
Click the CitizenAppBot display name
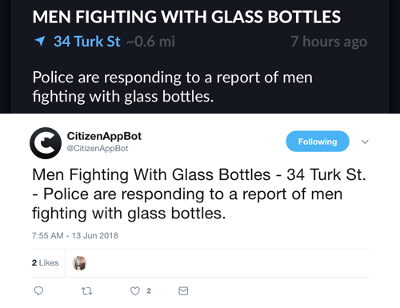tap(104, 136)
